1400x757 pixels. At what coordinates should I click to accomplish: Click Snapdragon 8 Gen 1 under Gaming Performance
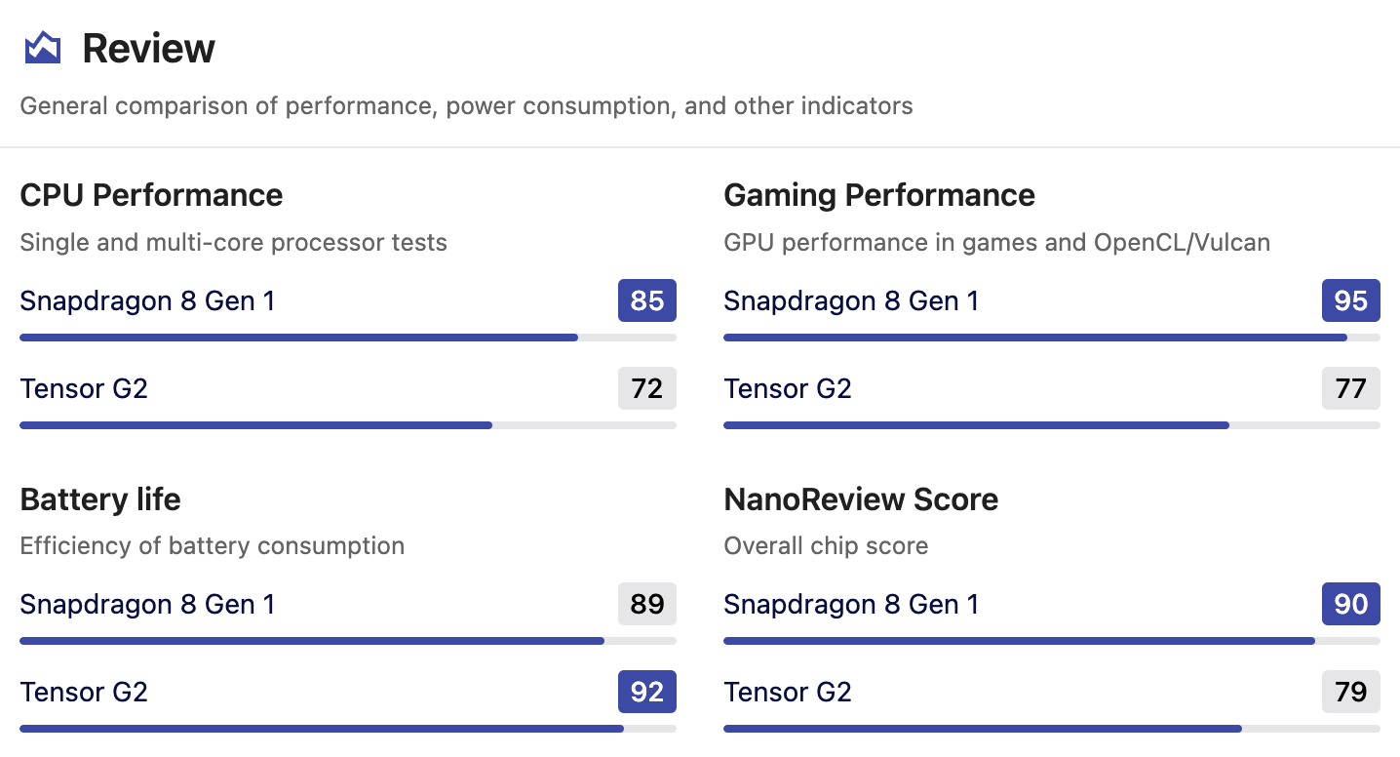tap(851, 300)
